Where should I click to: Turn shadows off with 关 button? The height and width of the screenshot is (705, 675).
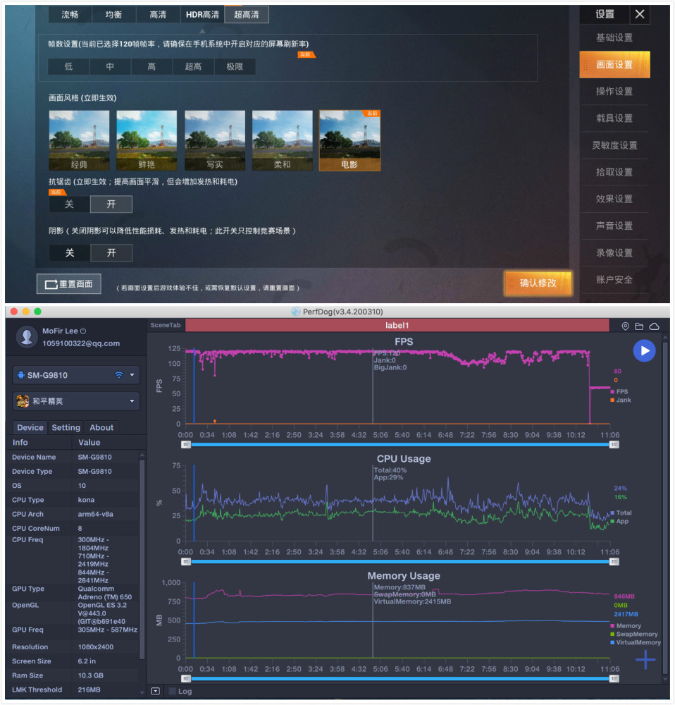pyautogui.click(x=69, y=252)
